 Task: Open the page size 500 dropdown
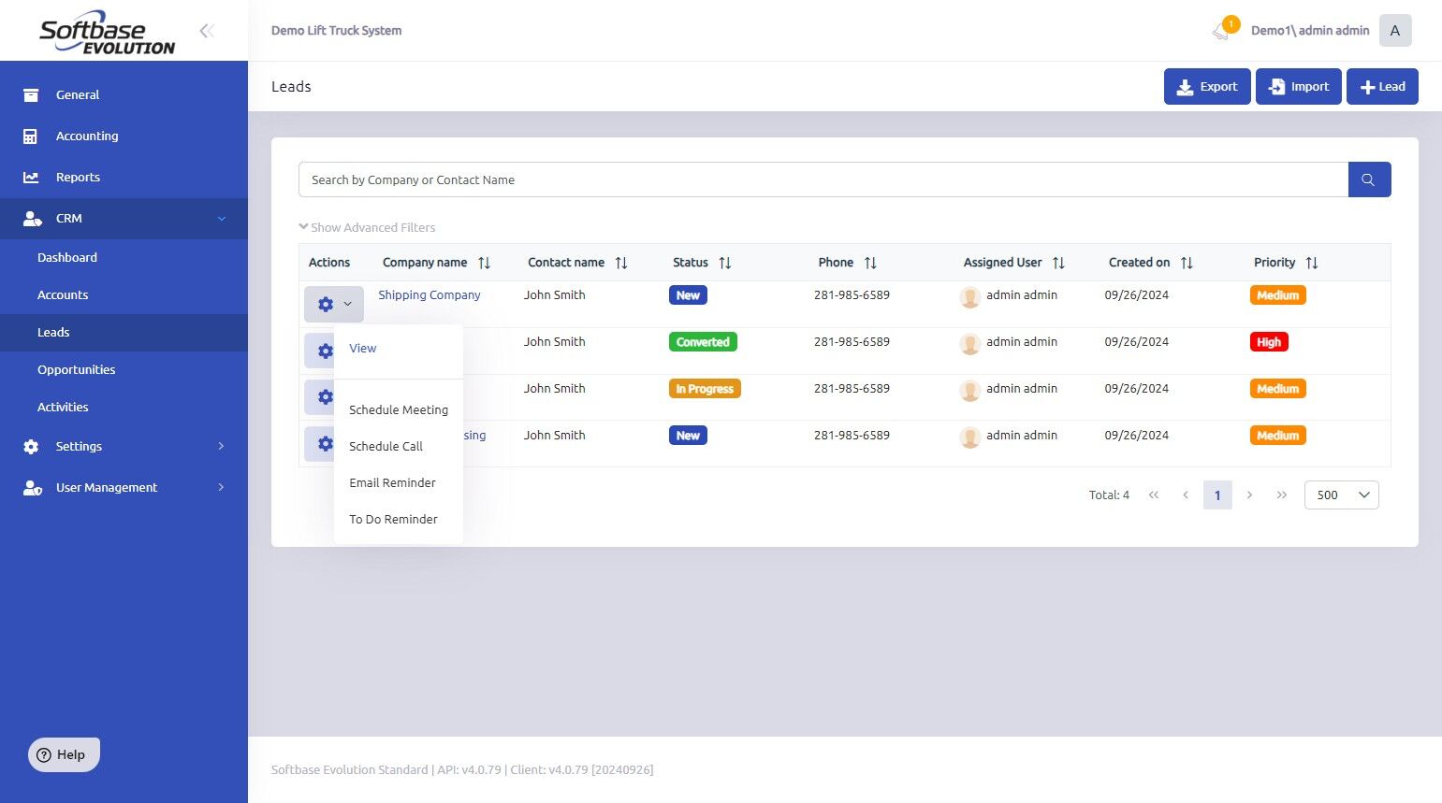point(1341,495)
